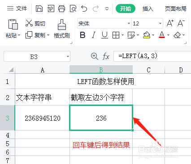Screen dimensions: 191x164
Task: Expand the font color dropdown arrow
Action: click(x=169, y=35)
